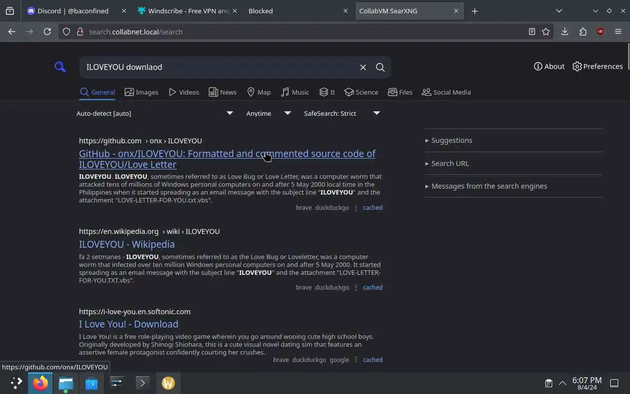Image resolution: width=630 pixels, height=394 pixels.
Task: Click the SearXNG magnifier logo icon
Action: point(60,67)
